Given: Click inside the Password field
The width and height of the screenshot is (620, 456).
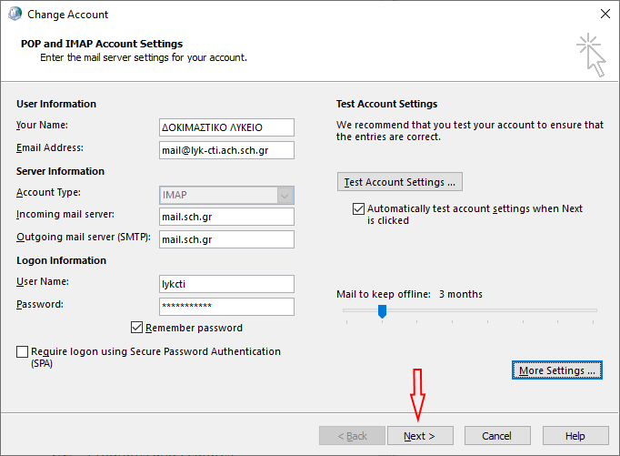Looking at the screenshot, I should click(x=226, y=307).
